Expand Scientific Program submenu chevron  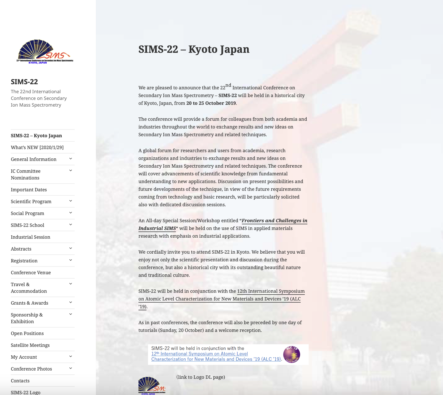(71, 201)
